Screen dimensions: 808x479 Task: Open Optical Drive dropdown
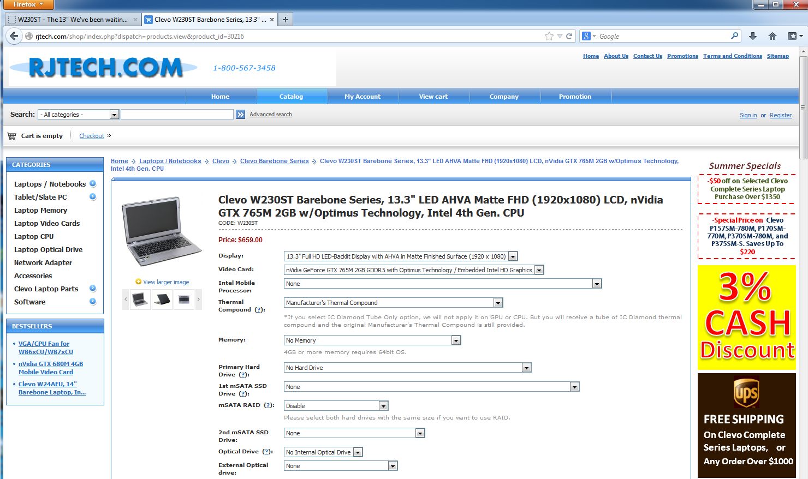click(x=323, y=452)
